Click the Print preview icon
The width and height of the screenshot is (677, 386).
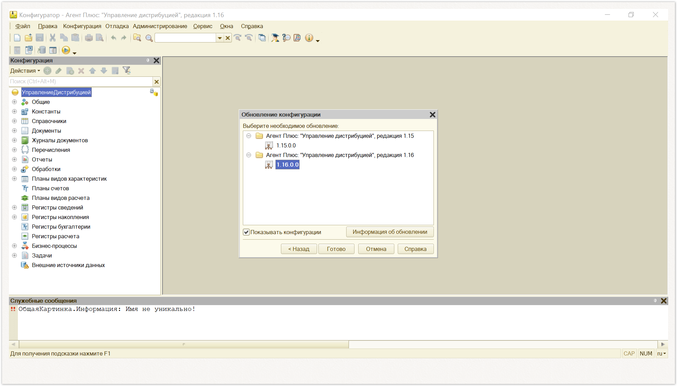pos(100,38)
